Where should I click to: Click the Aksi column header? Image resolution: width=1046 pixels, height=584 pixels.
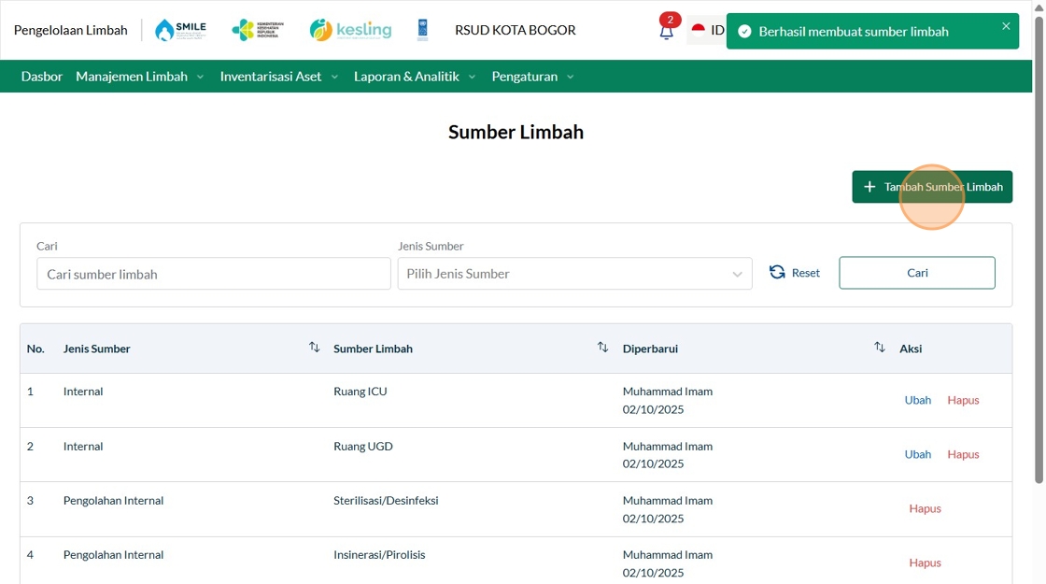click(x=911, y=349)
